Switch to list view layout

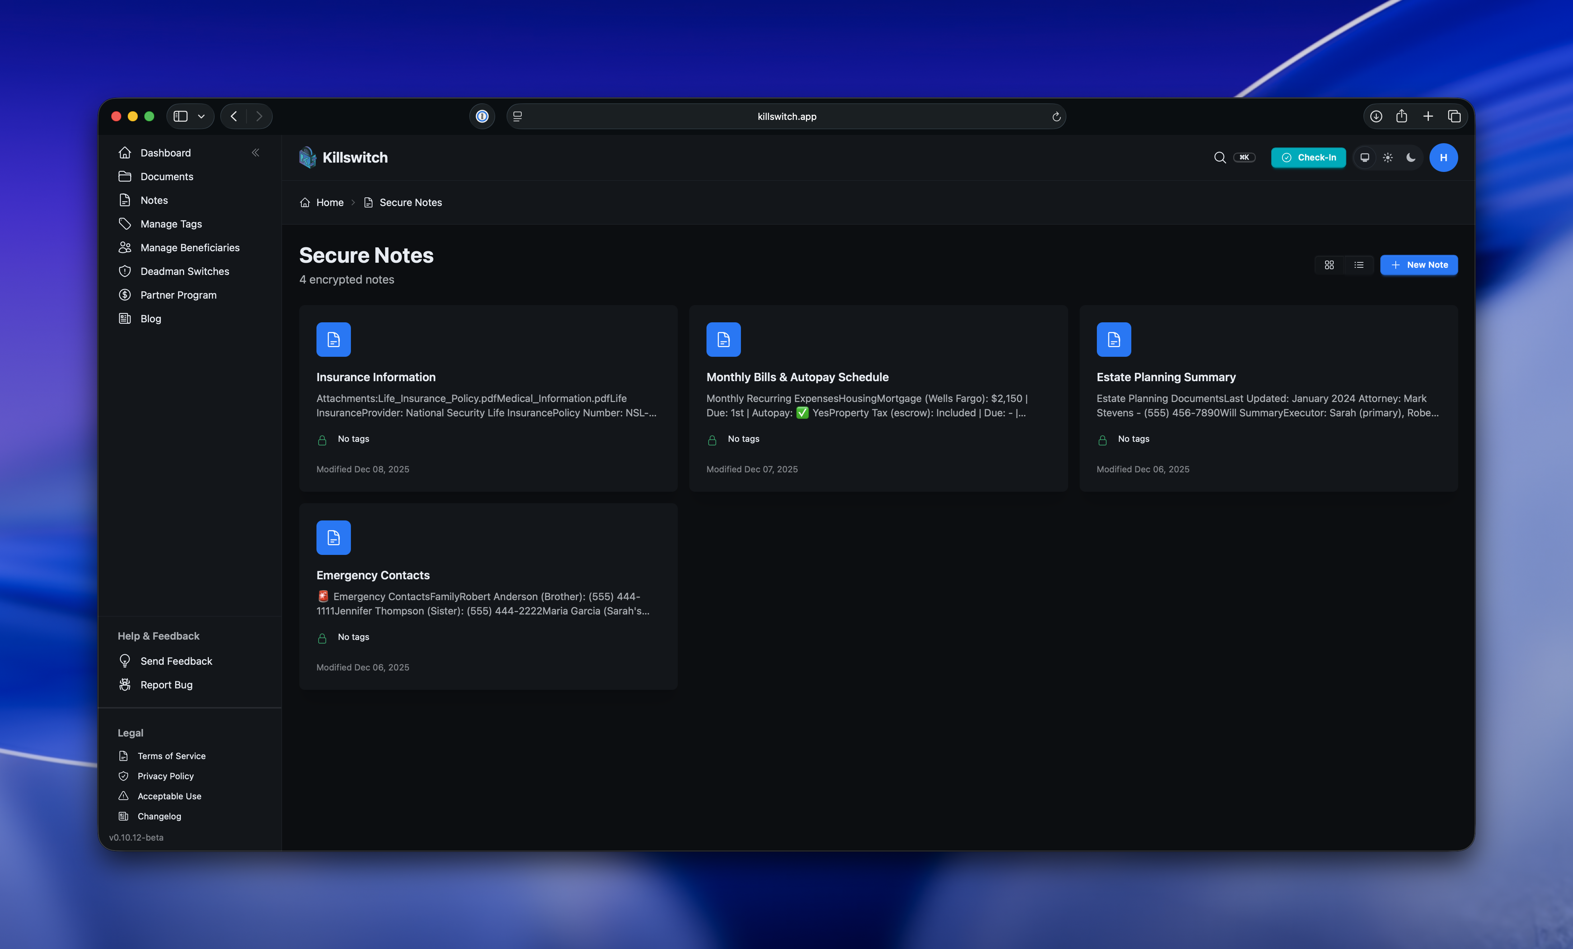coord(1358,265)
